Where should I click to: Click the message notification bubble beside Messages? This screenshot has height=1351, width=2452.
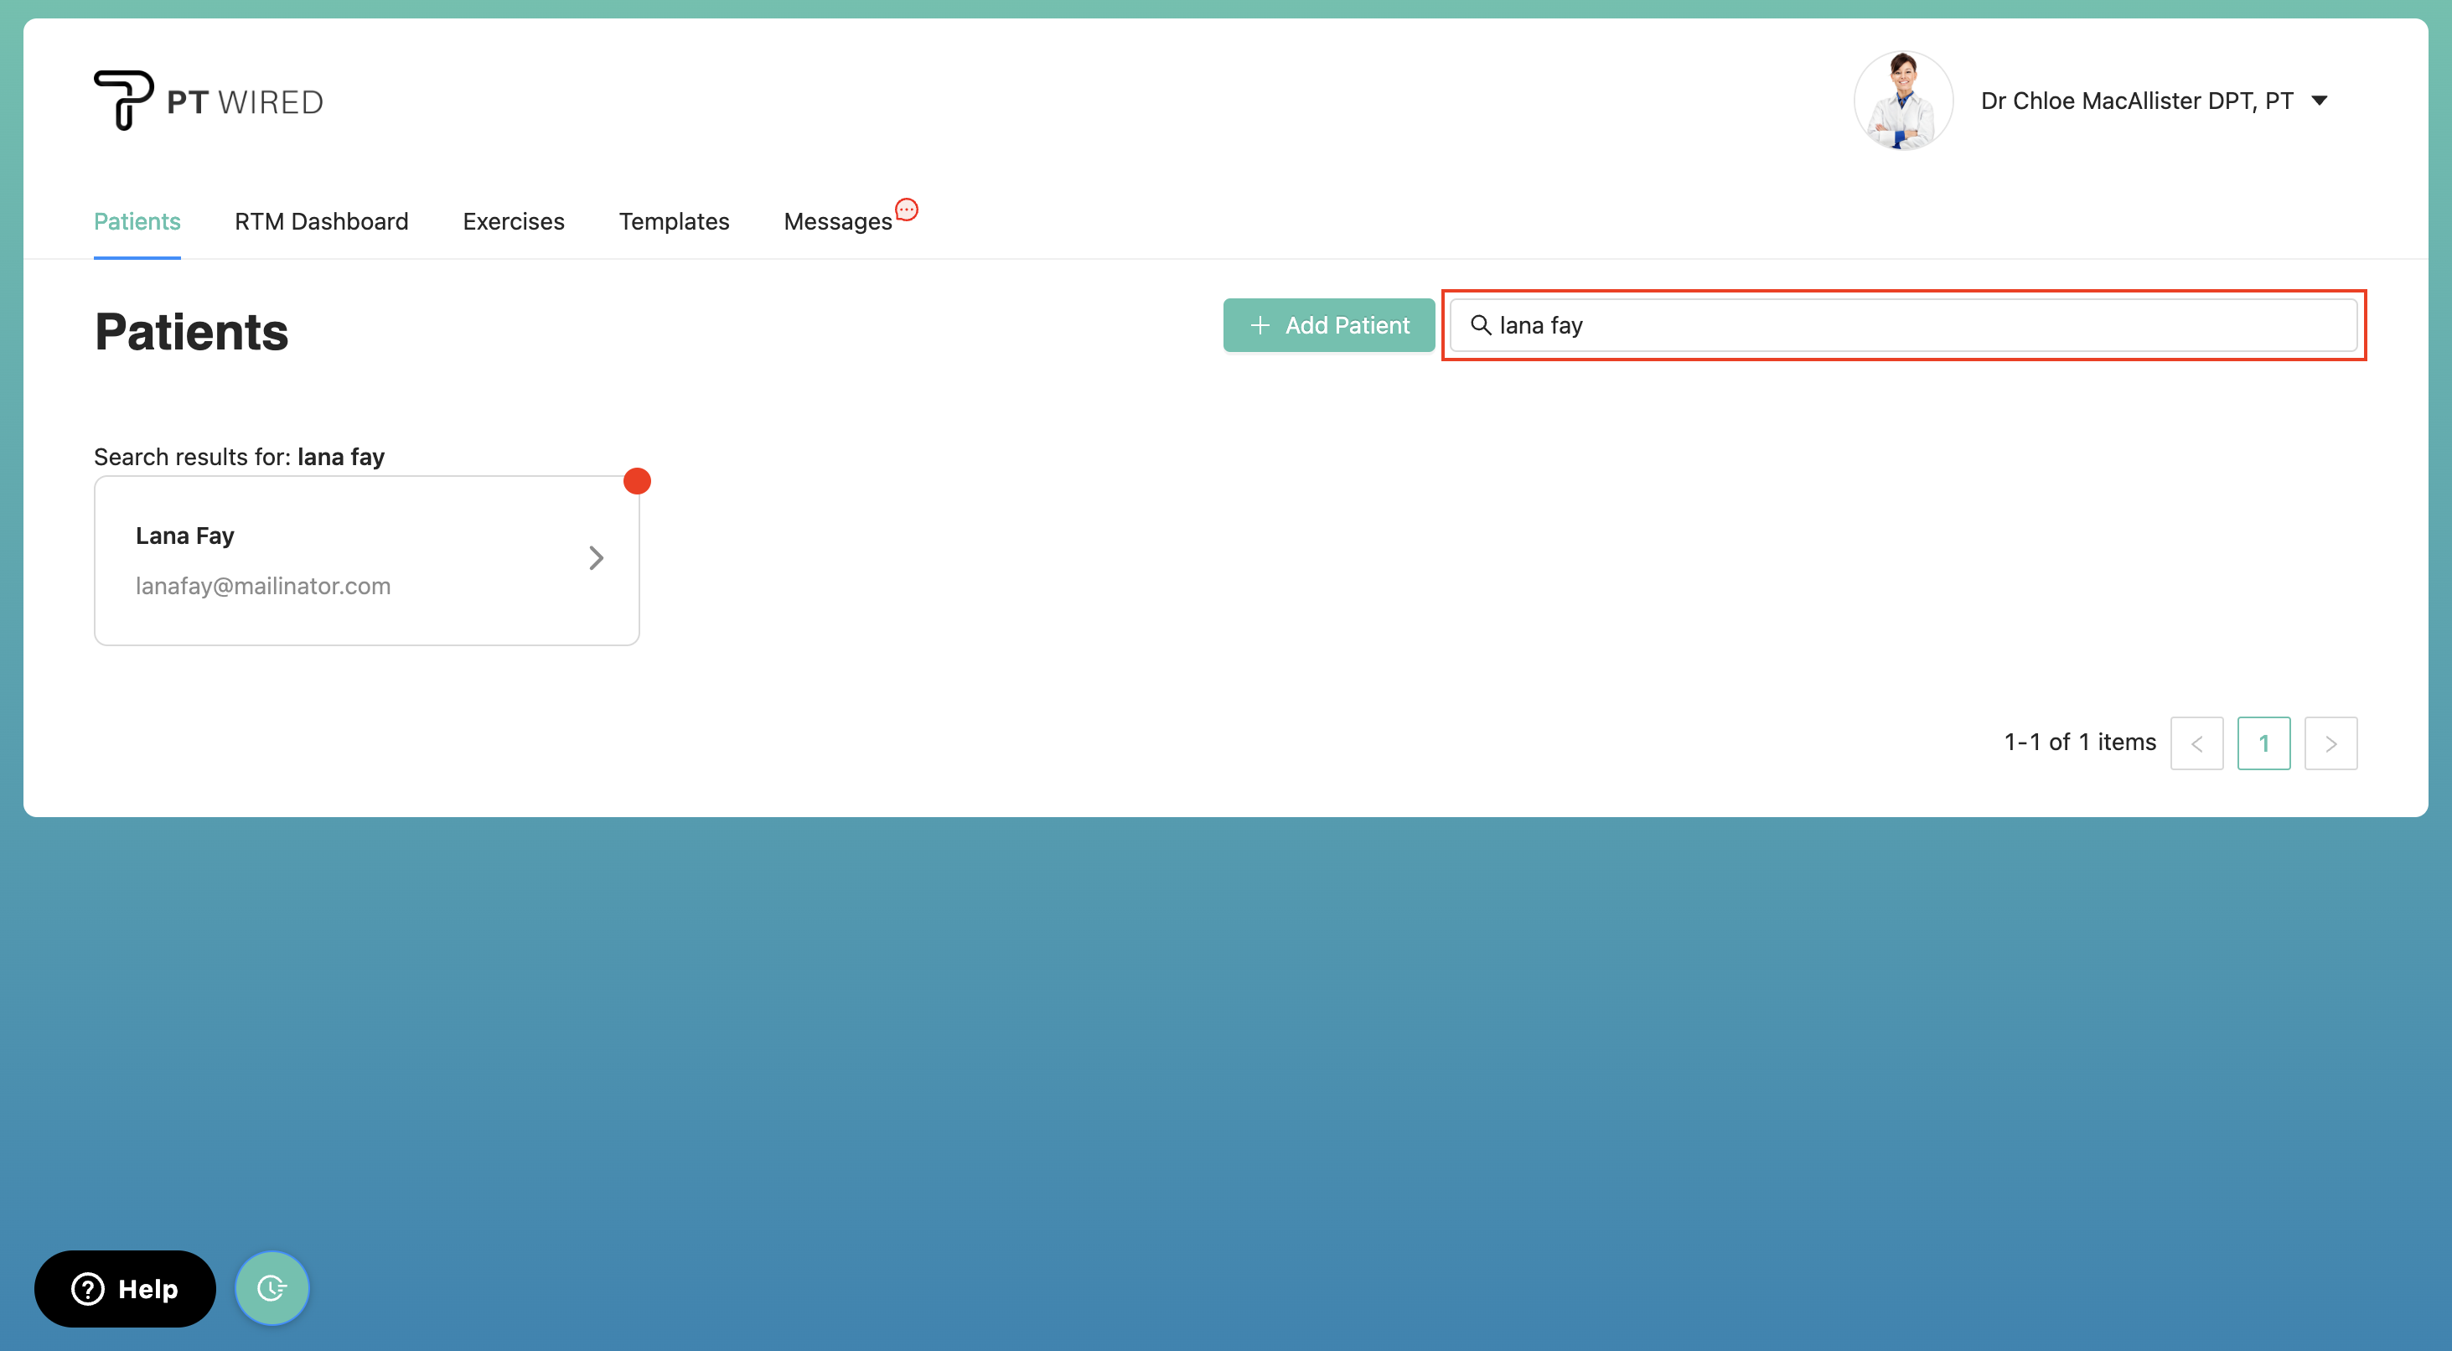[x=906, y=209]
